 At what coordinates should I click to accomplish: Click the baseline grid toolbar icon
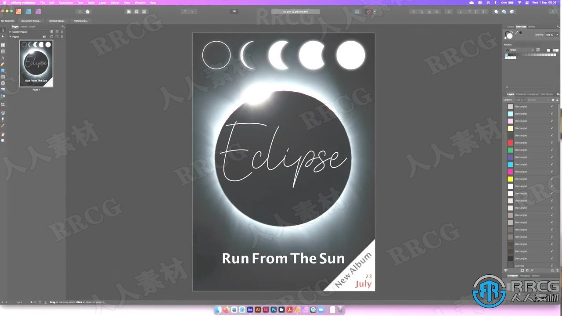point(357,11)
